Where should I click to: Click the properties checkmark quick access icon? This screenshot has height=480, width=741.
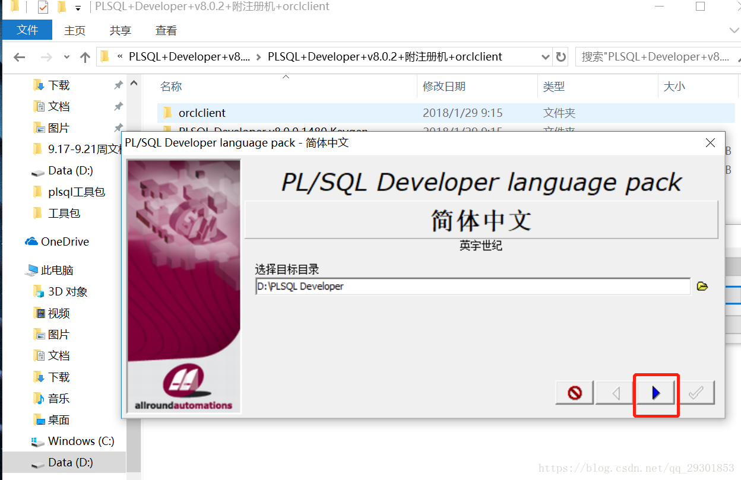43,7
